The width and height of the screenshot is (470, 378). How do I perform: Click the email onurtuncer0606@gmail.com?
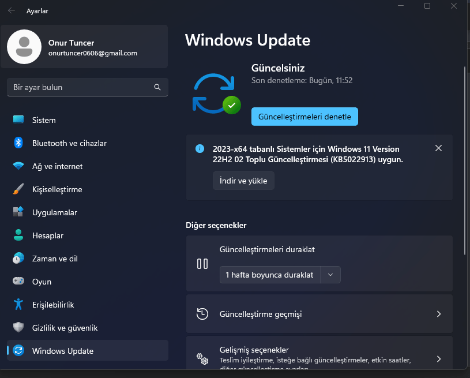[x=93, y=53]
